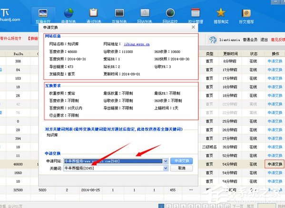The image size is (285, 208).
Task: Select the 牛羊养殖场 keyword combo box
Action: pos(116,168)
